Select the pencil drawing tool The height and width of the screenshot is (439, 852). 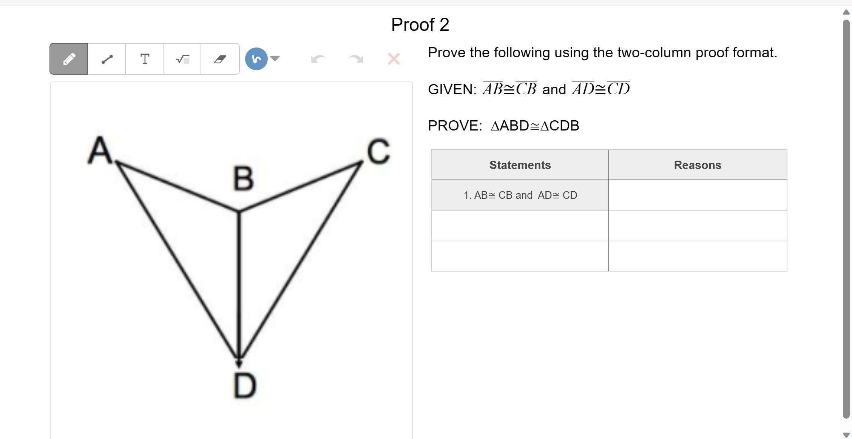[69, 59]
